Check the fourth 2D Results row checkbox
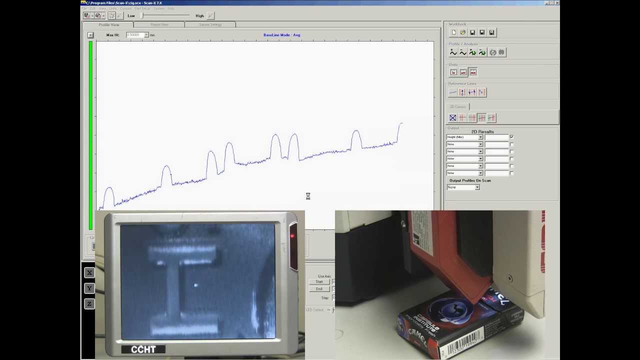Screen dimensions: 640x360 [x=511, y=159]
